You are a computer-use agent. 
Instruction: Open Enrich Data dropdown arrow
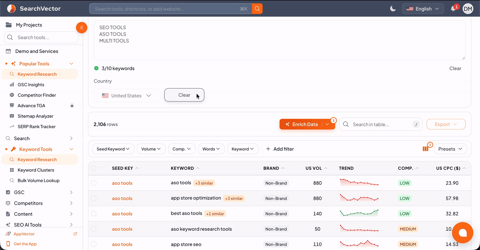(327, 125)
